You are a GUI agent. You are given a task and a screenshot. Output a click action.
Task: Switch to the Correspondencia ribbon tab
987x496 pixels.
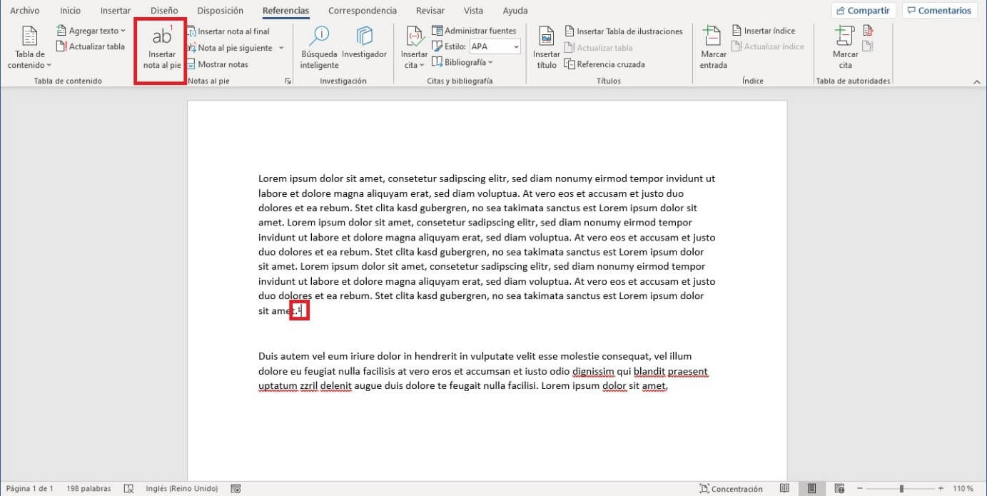(362, 11)
